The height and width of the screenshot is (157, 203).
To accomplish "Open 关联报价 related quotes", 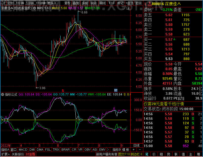I will 18,154.
